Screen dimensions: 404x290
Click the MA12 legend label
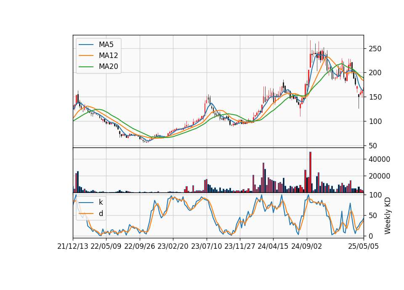point(108,55)
